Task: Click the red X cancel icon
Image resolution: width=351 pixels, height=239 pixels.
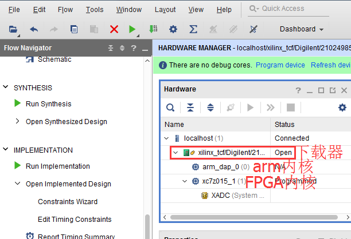Action: (114, 29)
